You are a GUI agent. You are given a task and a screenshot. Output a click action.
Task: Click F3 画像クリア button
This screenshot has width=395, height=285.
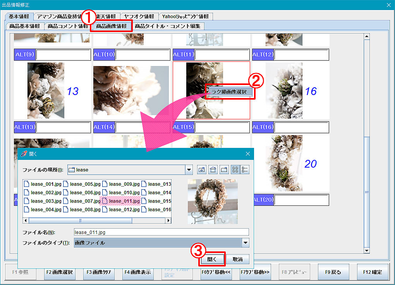pos(99,272)
